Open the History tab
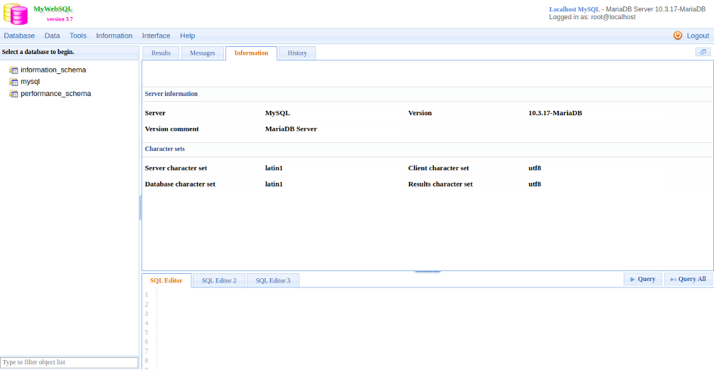Screen dimensions: 714x370 pyautogui.click(x=297, y=53)
